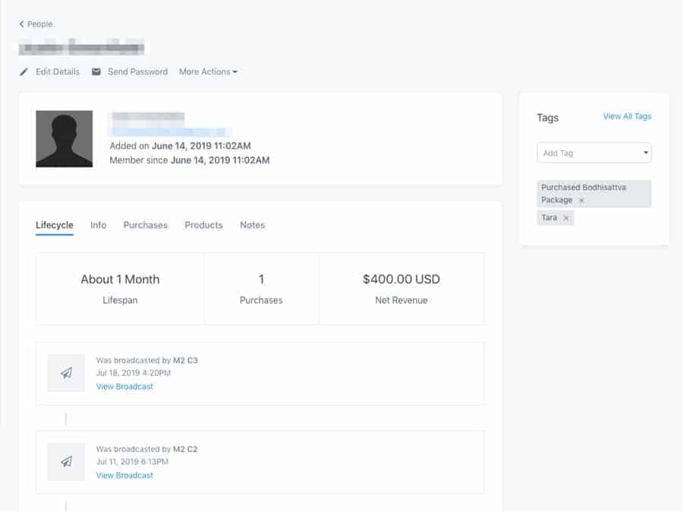Select the Lifecycle tab

55,226
